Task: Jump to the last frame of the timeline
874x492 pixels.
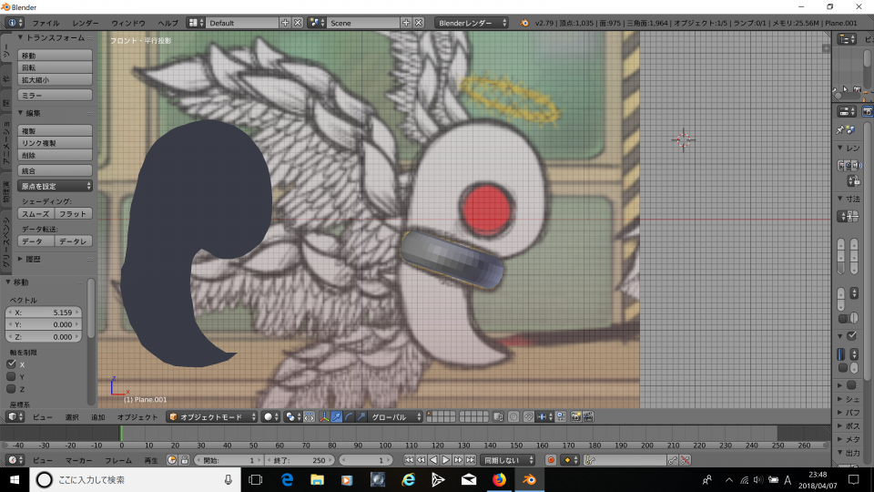Action: (x=471, y=460)
